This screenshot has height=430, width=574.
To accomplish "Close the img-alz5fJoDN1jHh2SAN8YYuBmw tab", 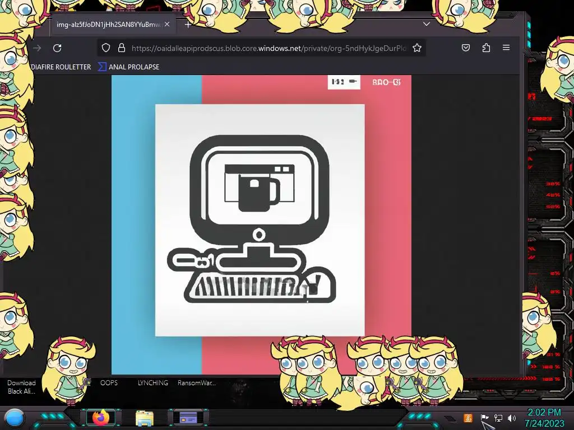I will click(x=167, y=24).
